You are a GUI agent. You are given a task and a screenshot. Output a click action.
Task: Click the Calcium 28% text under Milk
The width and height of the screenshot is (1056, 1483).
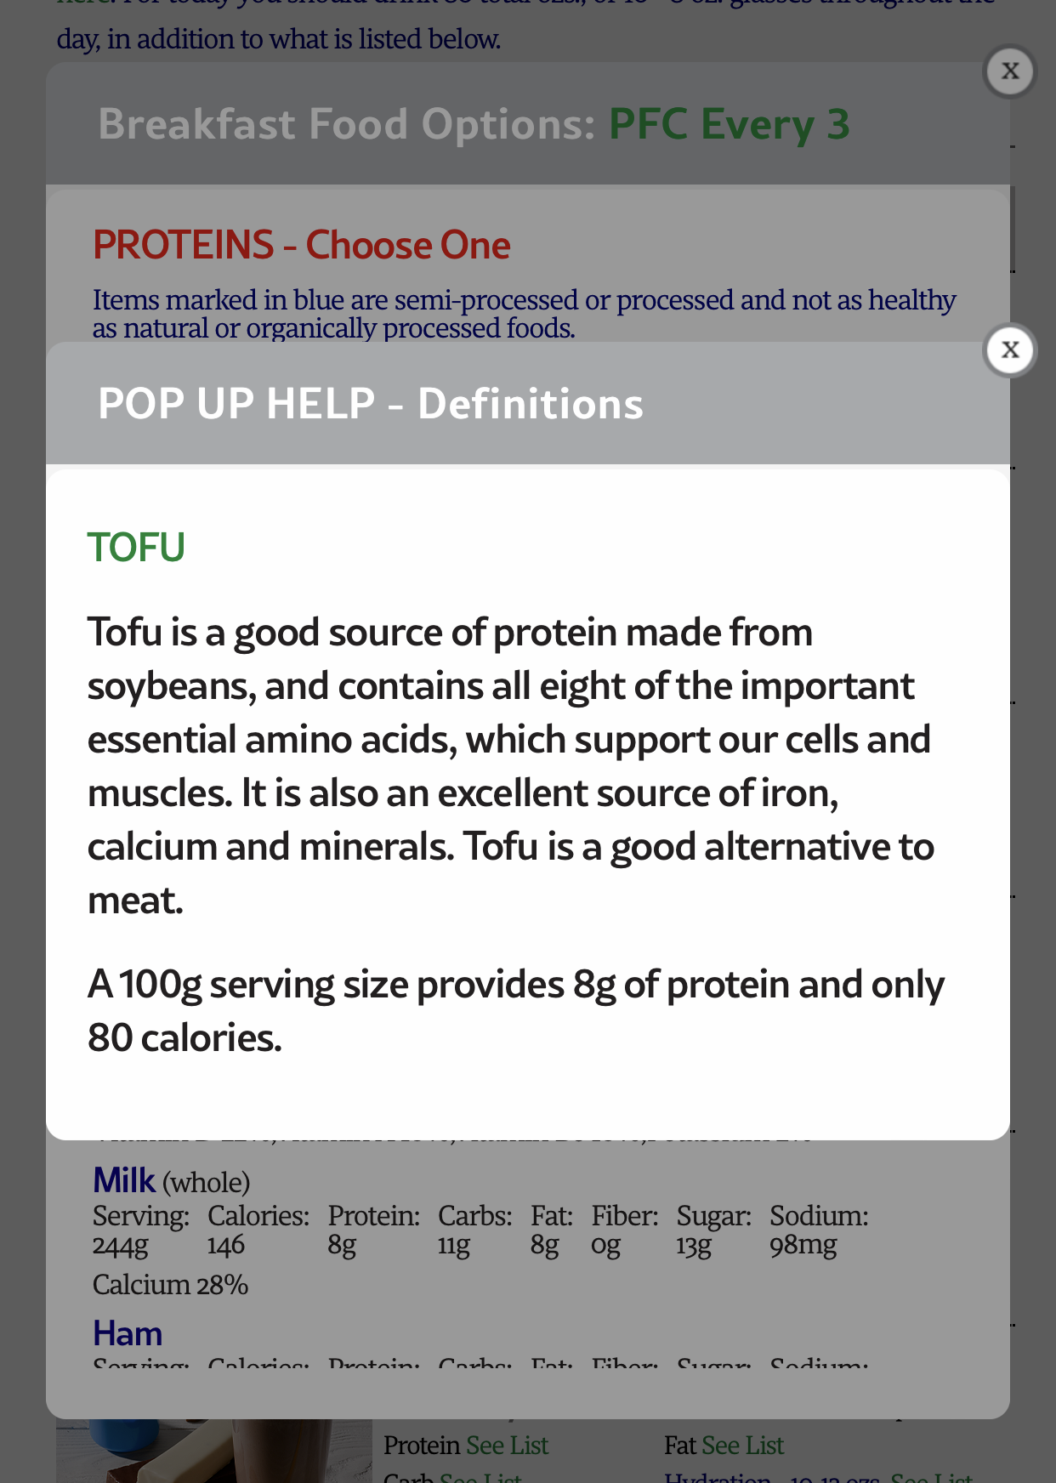point(170,1284)
